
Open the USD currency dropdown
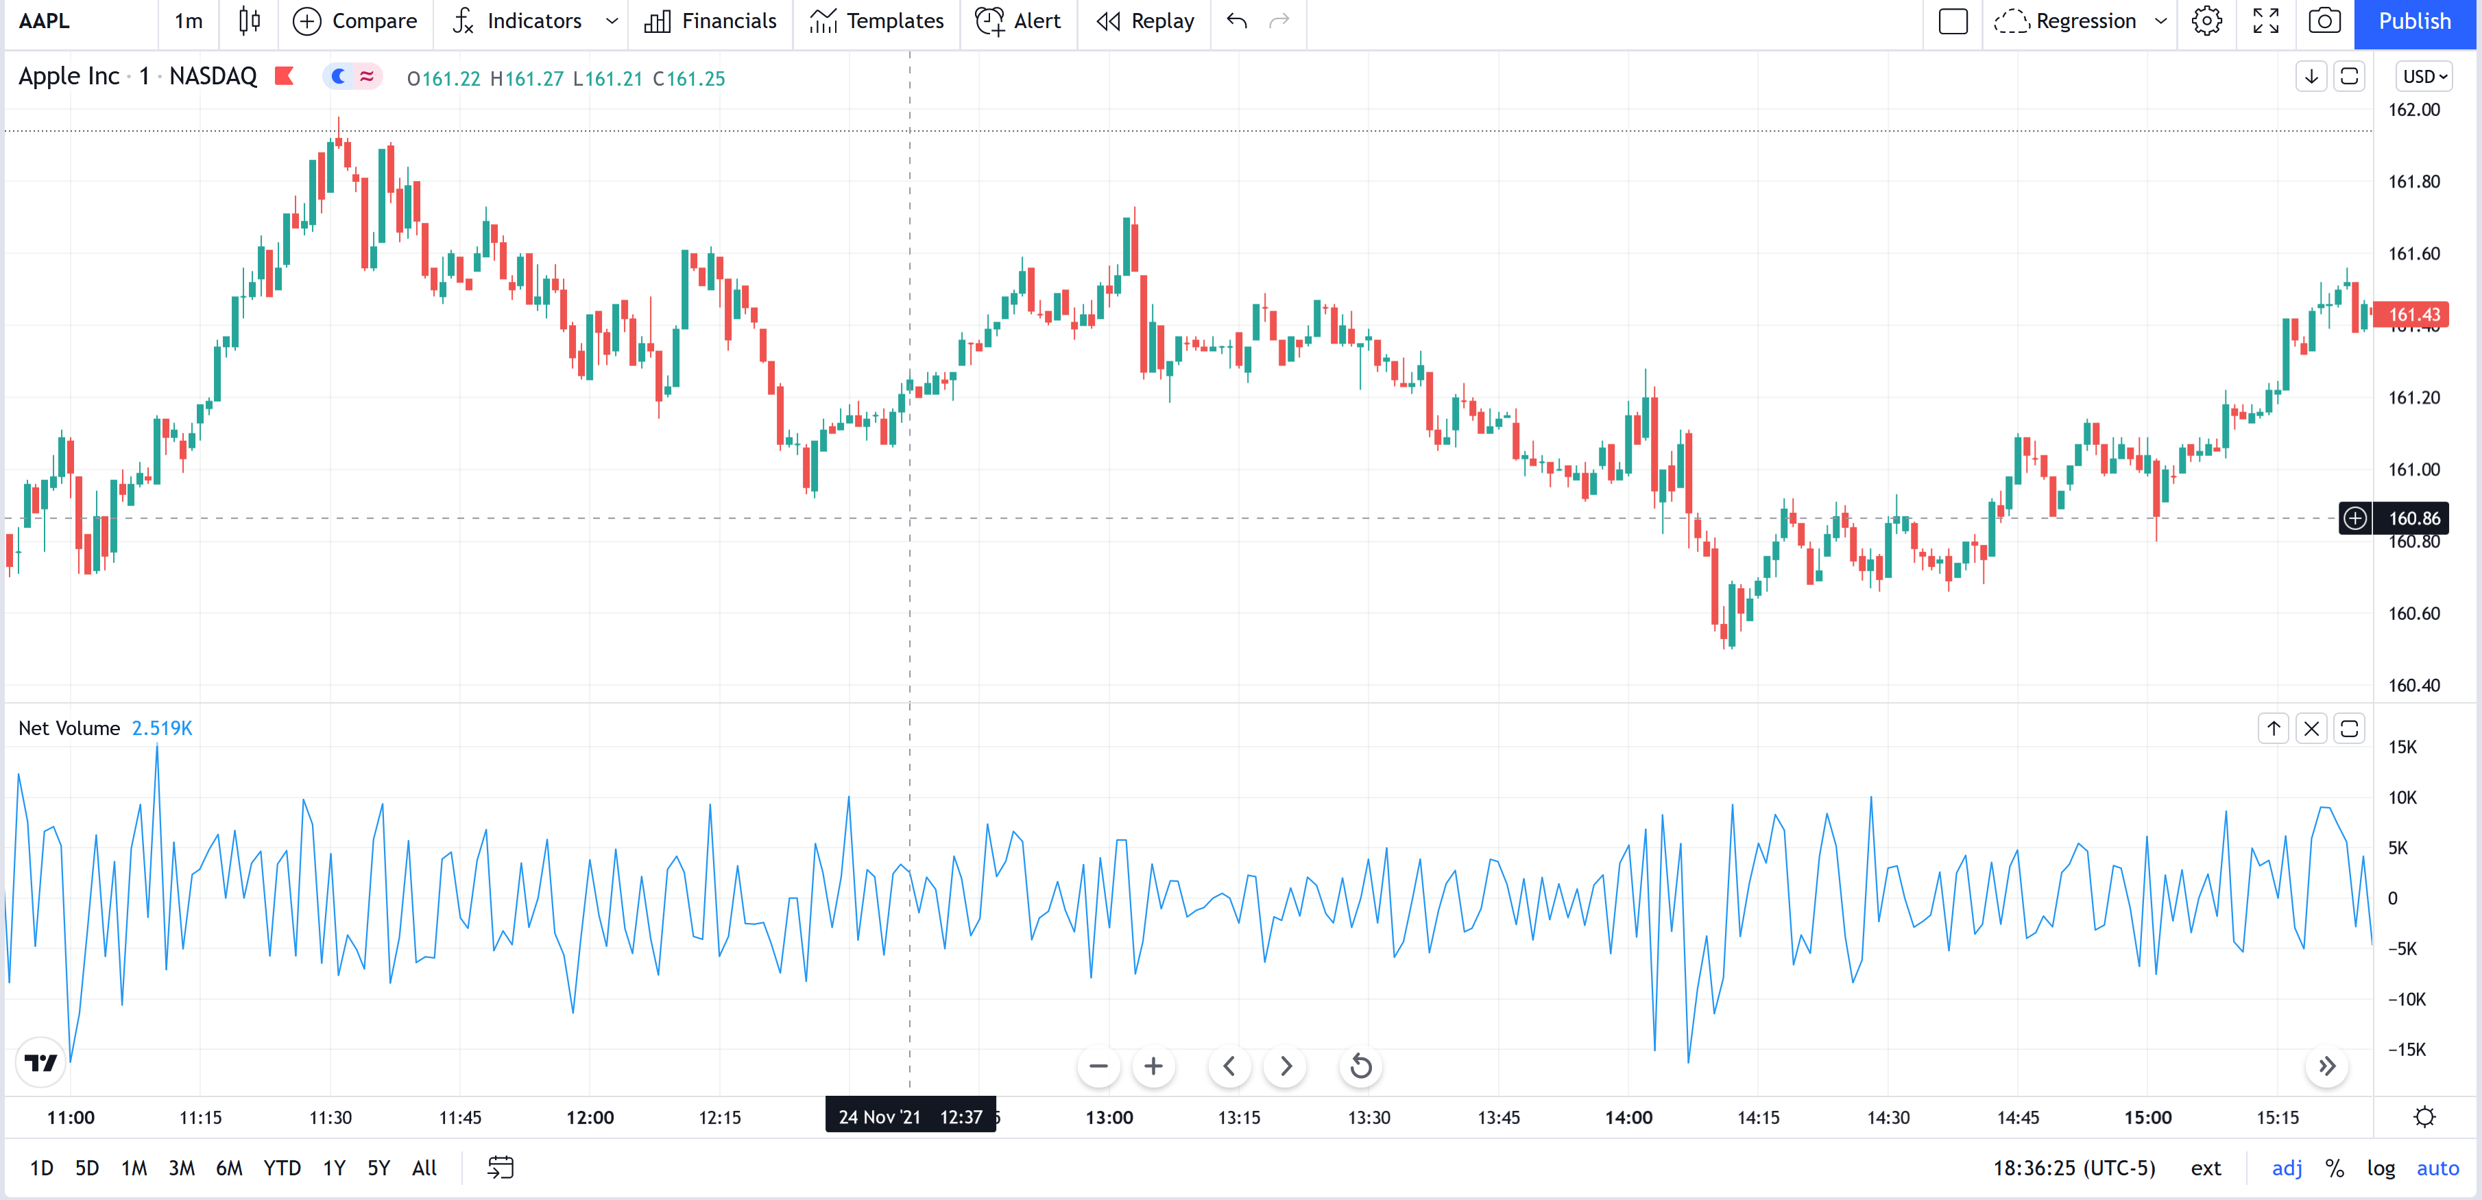point(2424,76)
